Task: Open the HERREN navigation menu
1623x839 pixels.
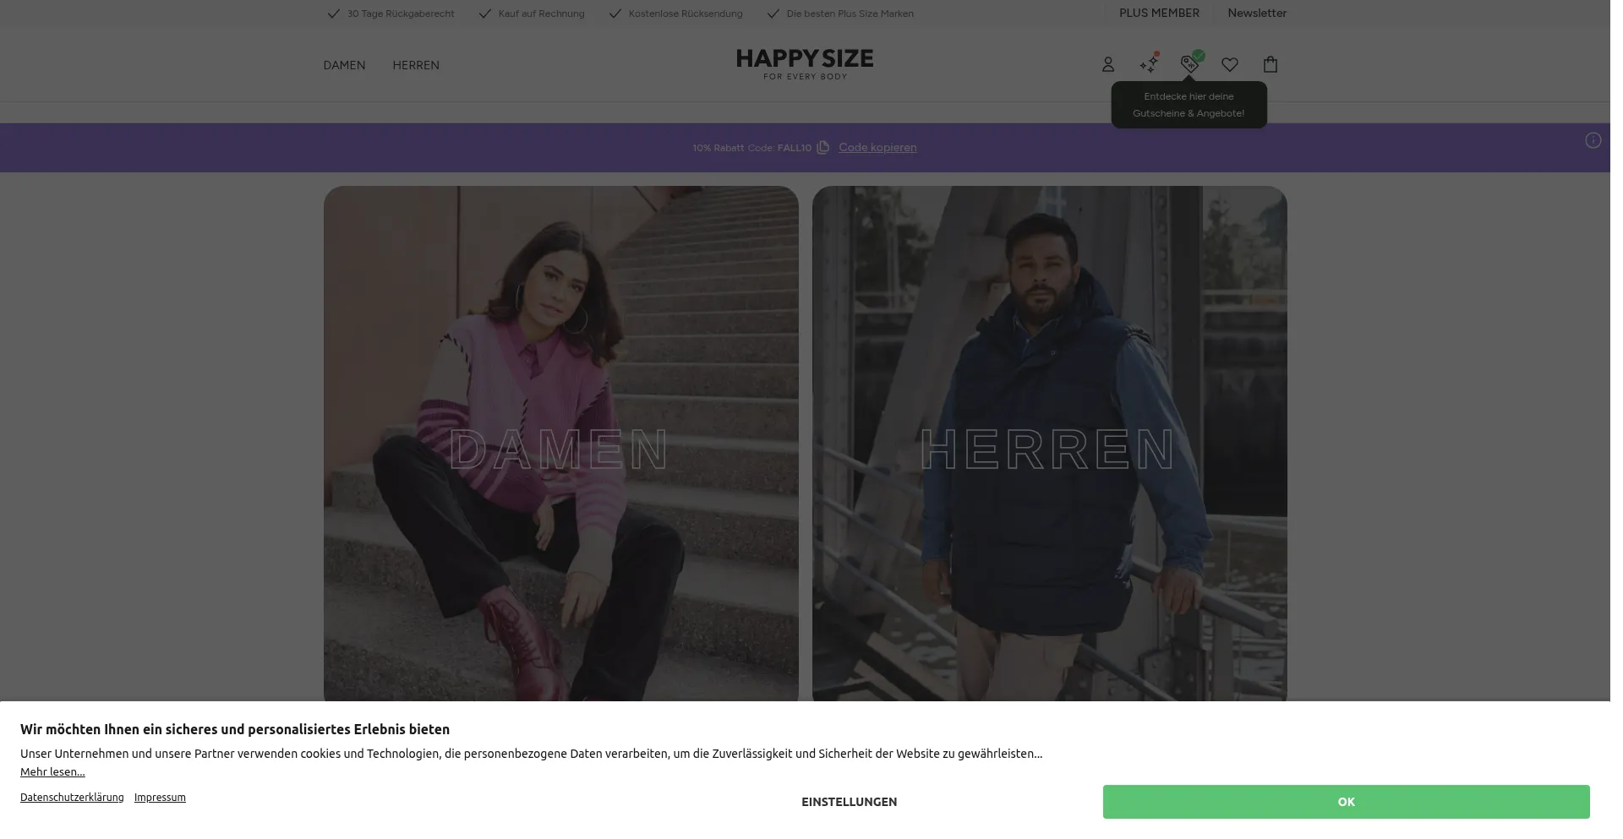Action: point(415,65)
